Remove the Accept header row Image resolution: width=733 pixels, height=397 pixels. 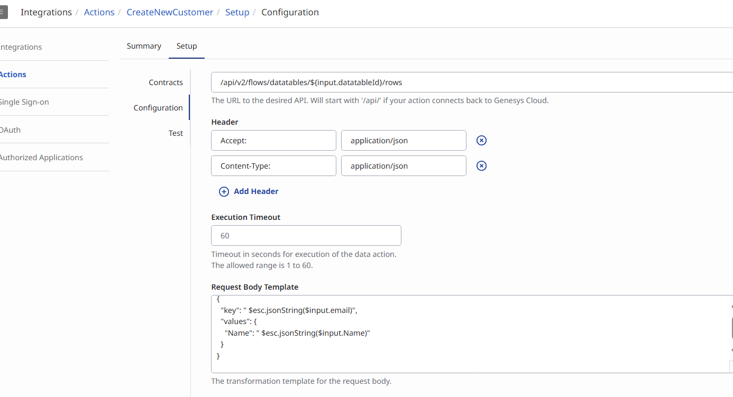481,141
